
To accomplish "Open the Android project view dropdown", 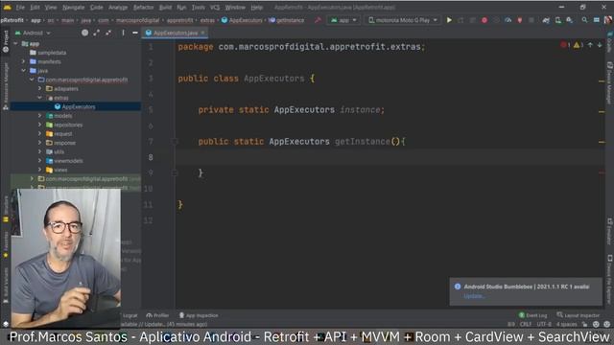I will pyautogui.click(x=33, y=33).
